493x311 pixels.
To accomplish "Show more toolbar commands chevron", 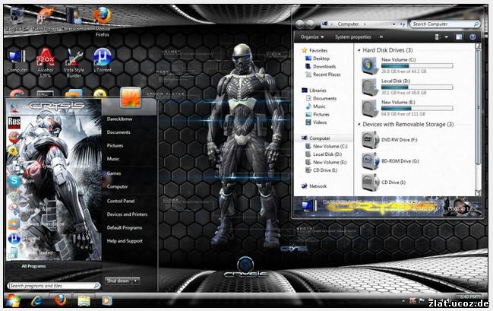I will (381, 37).
